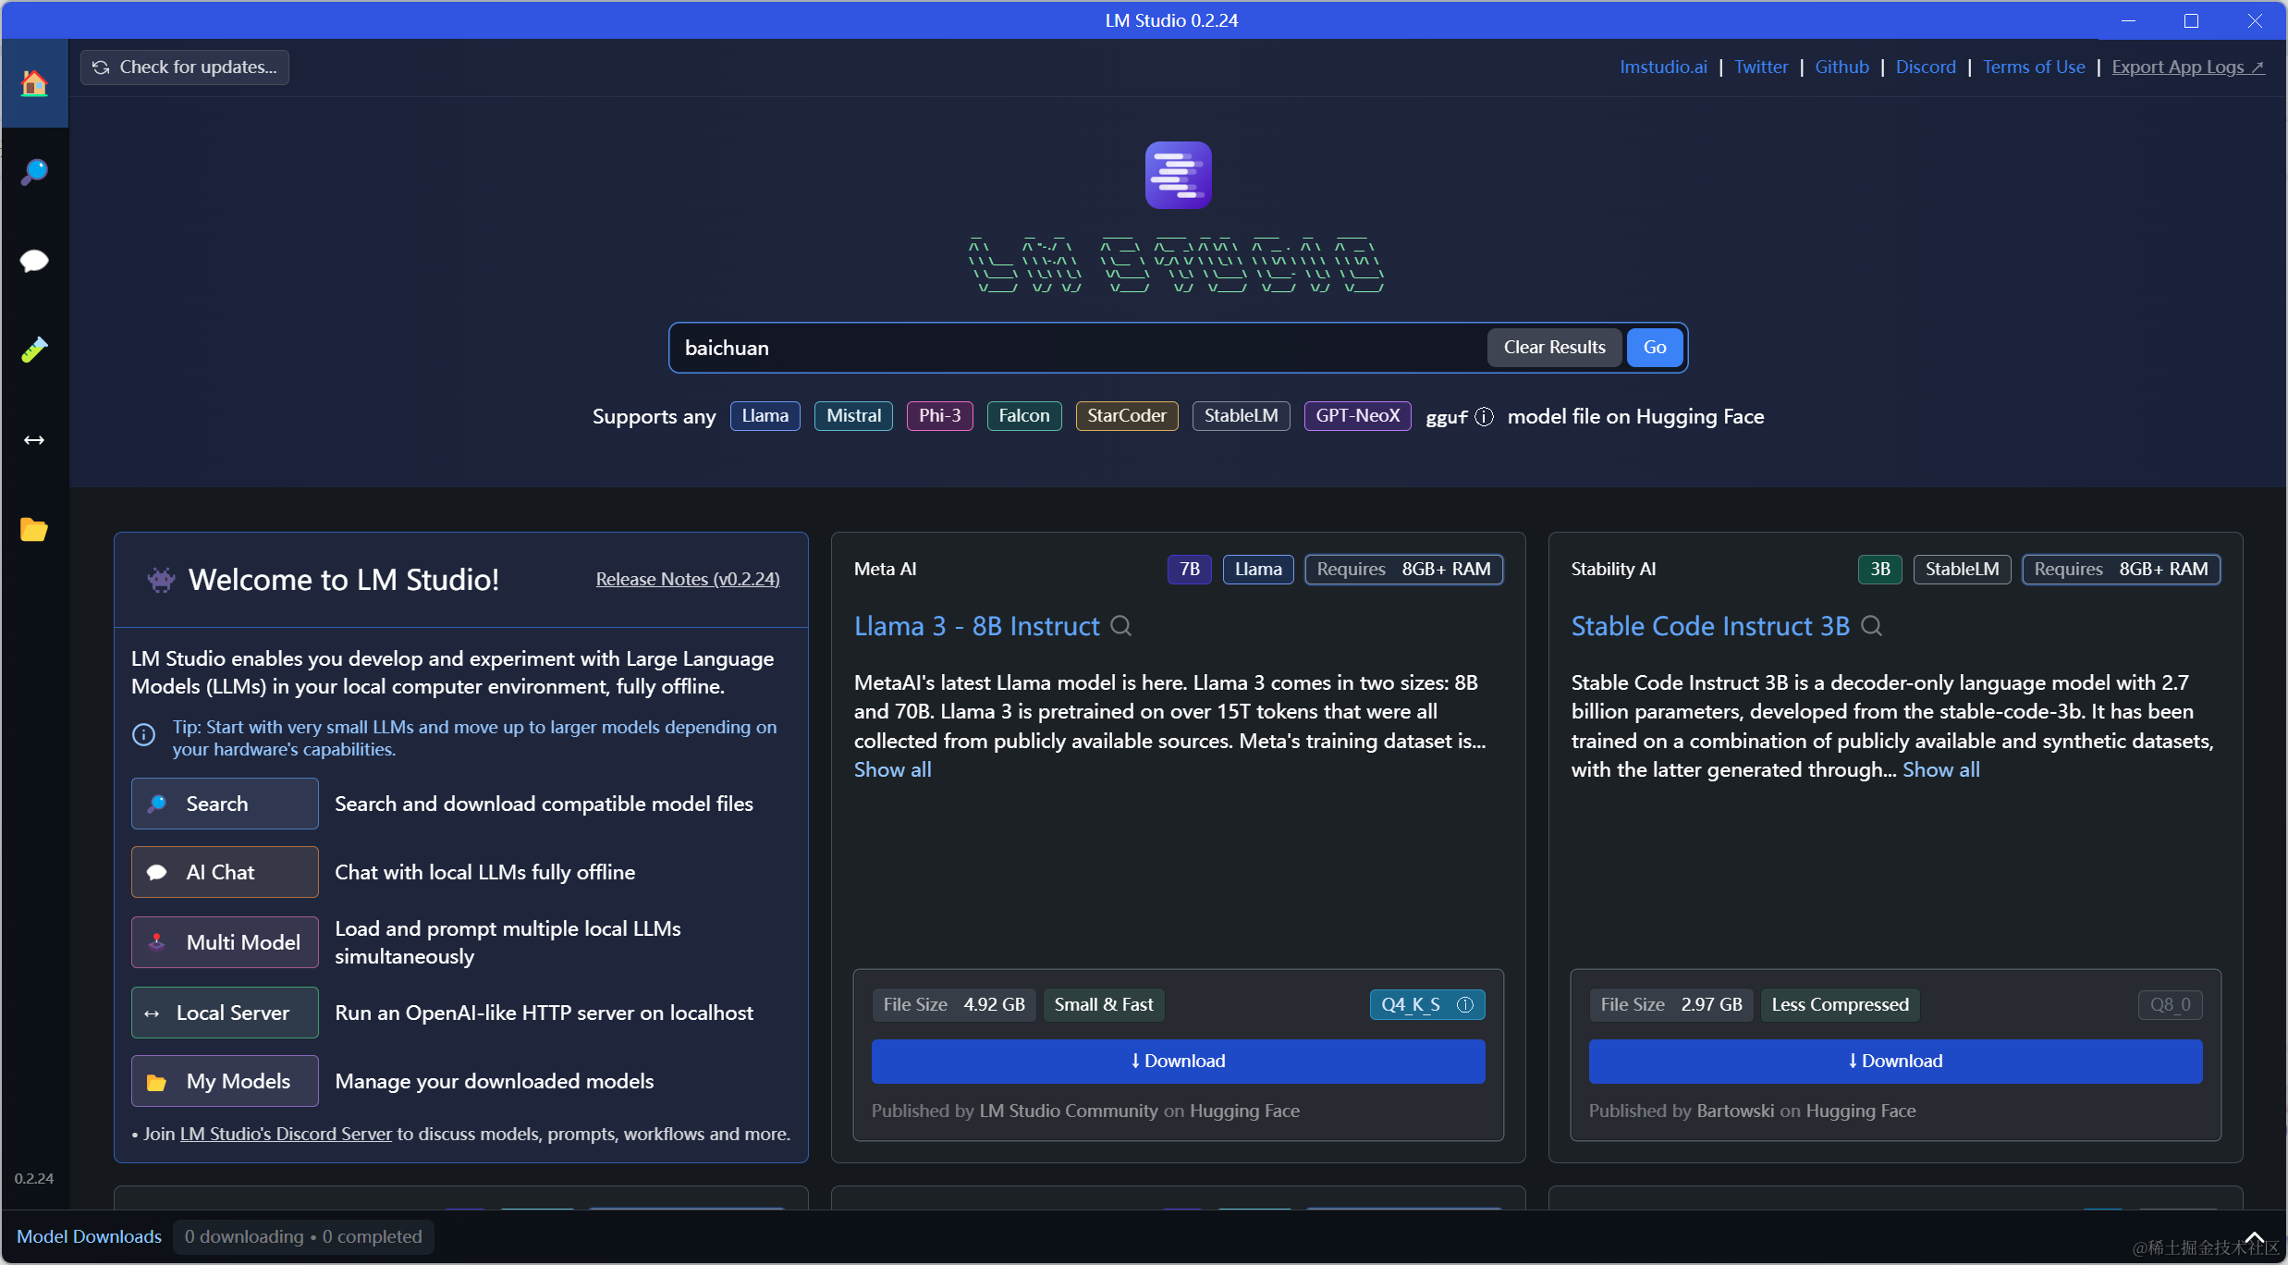Click magnifier next to Stable Code Instruct 3B
The height and width of the screenshot is (1265, 2288).
1871,626
